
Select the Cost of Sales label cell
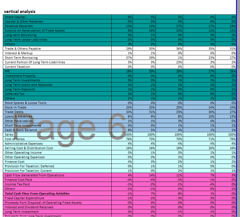(13, 139)
